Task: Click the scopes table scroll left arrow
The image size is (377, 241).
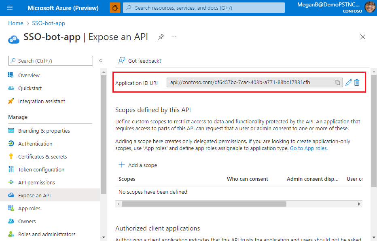Action: click(118, 204)
